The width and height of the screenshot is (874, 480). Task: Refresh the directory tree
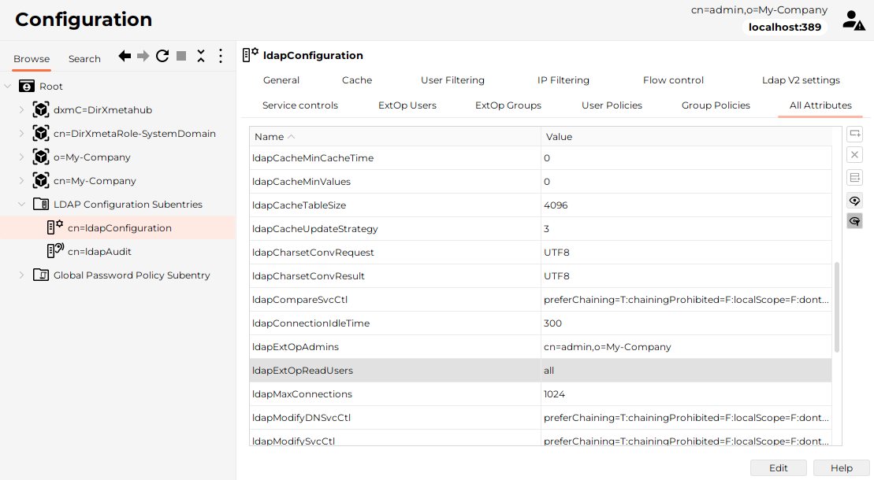162,56
